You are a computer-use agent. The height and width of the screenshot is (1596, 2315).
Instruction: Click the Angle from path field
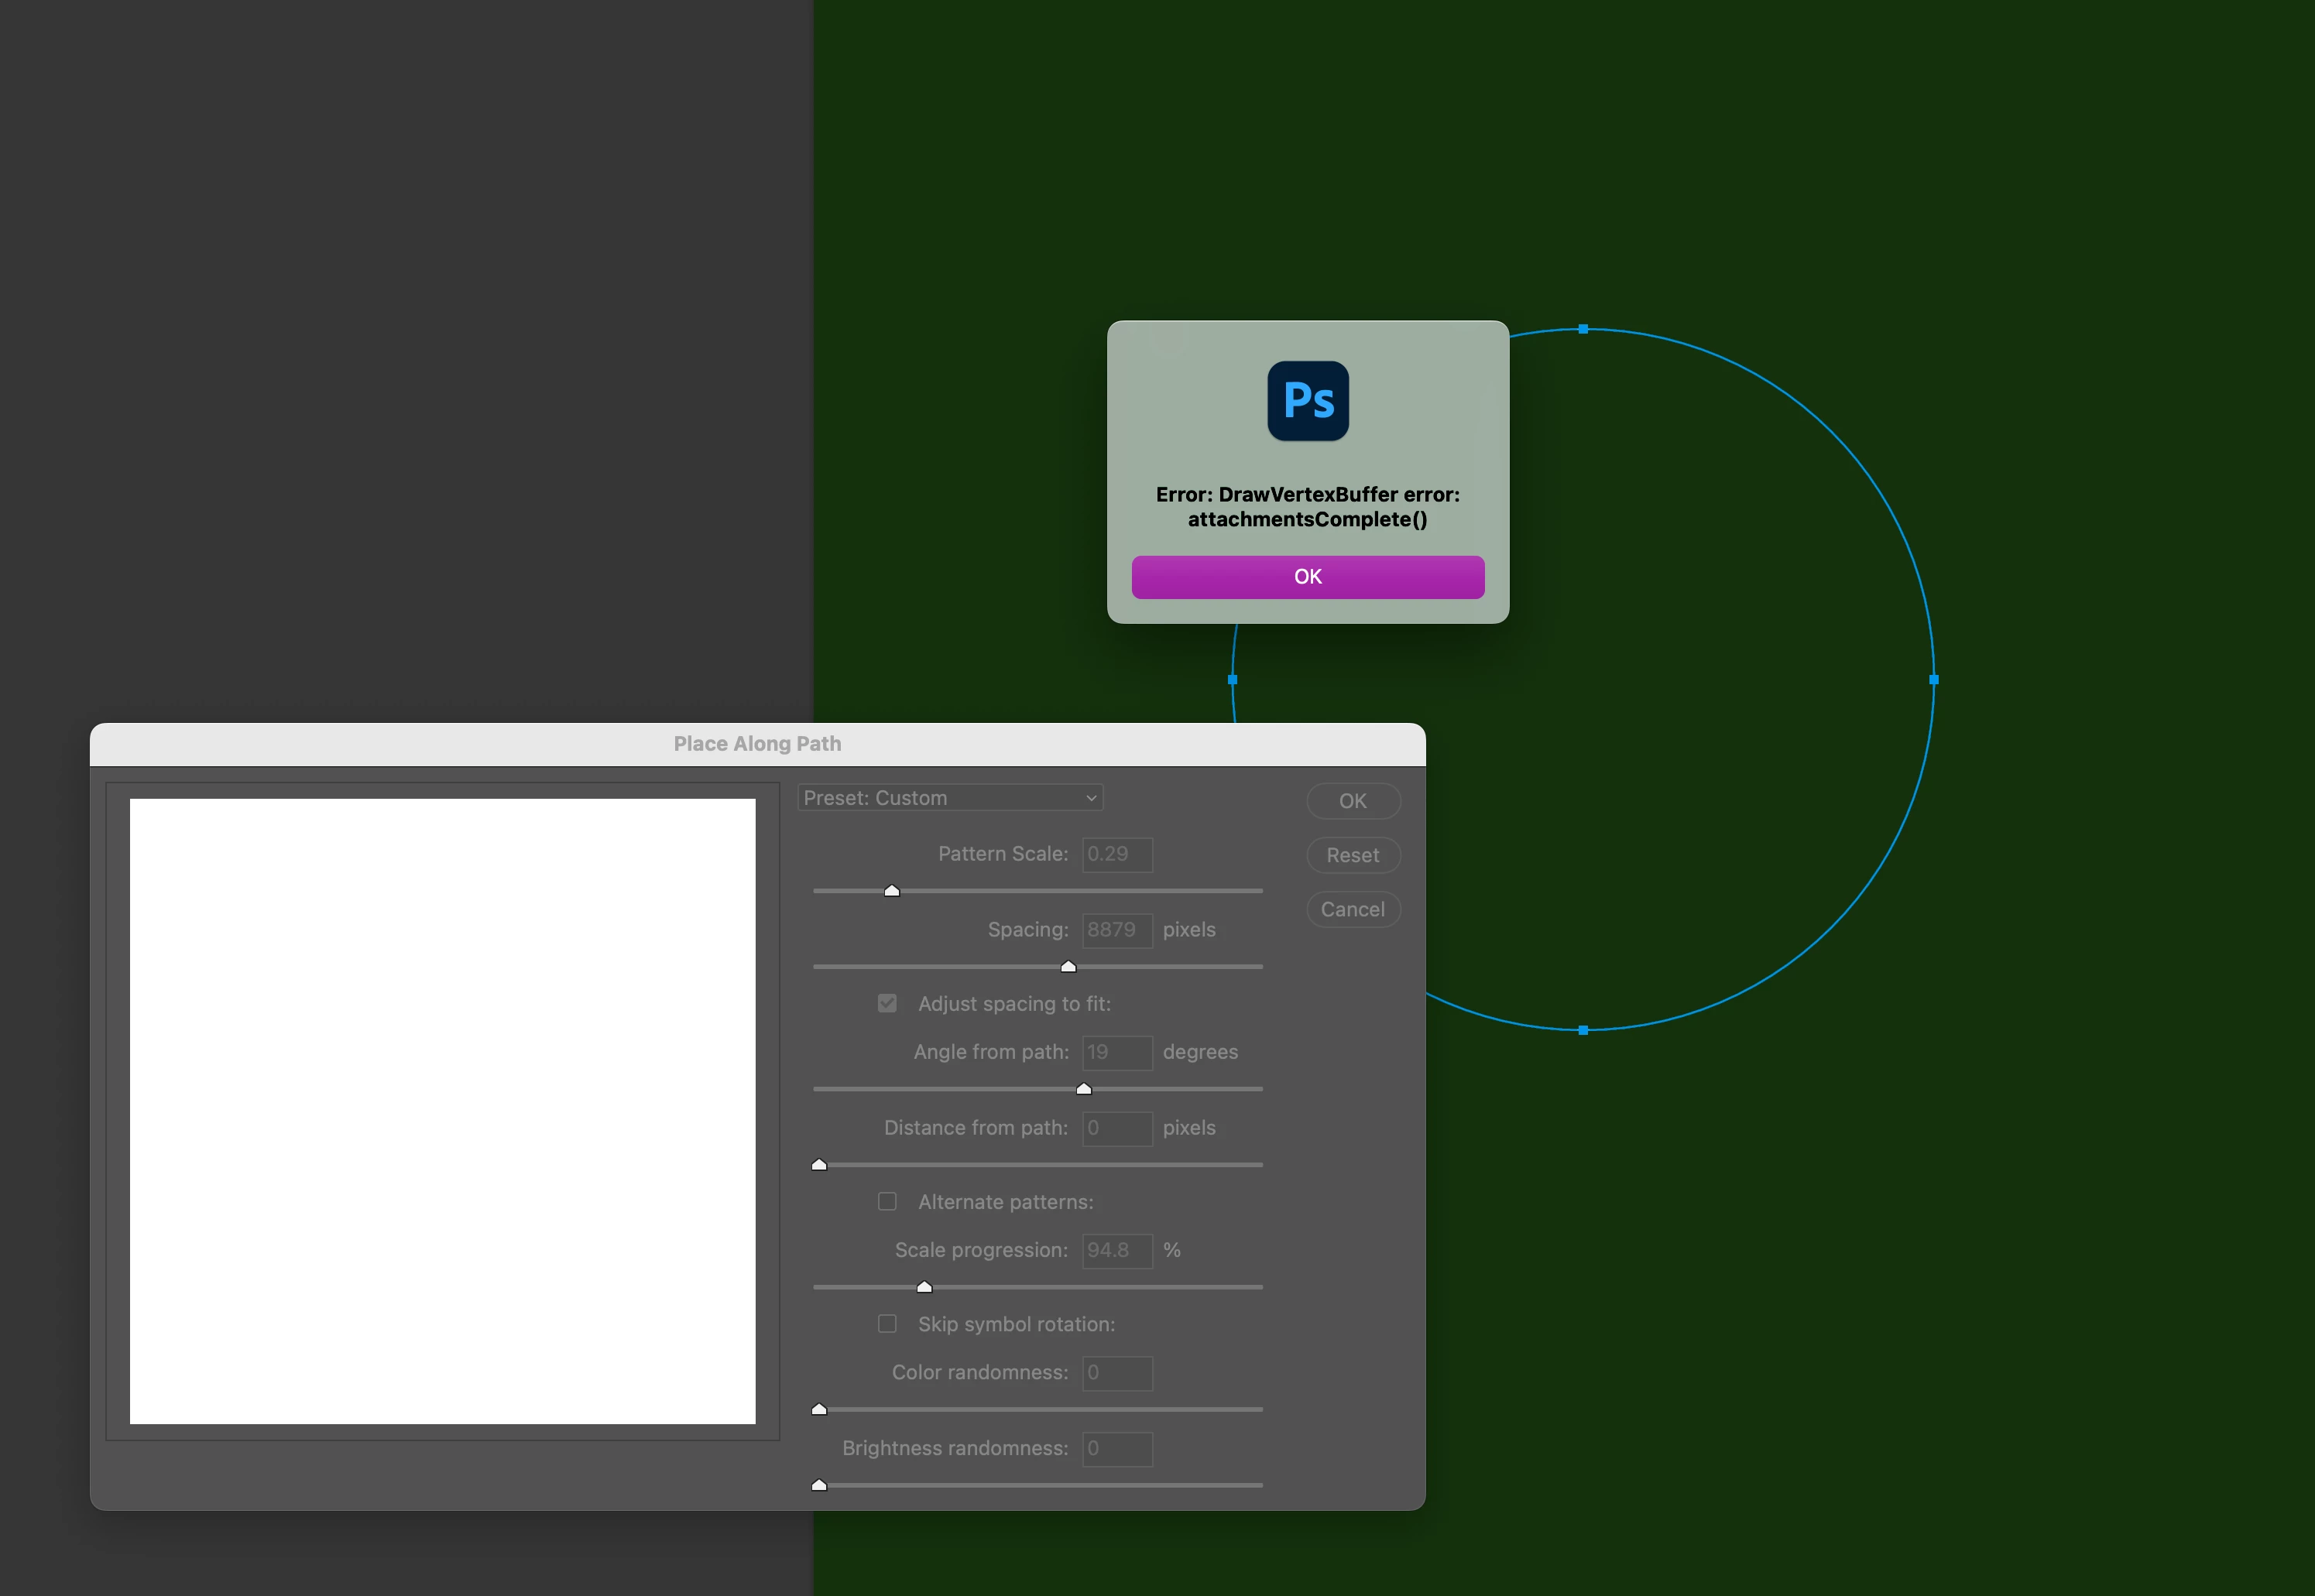pos(1117,1052)
